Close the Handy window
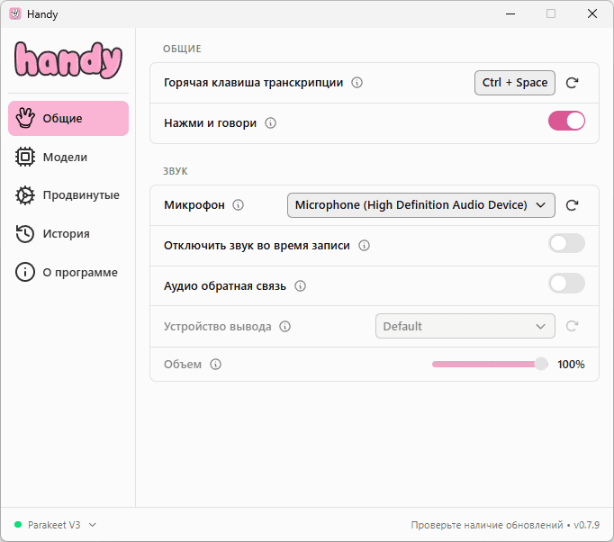 [592, 14]
